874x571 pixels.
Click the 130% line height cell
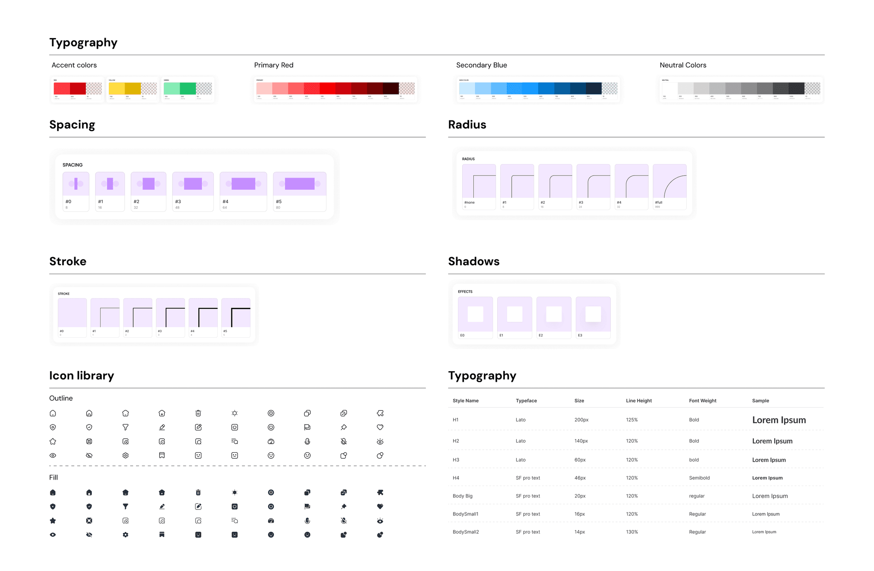click(632, 532)
